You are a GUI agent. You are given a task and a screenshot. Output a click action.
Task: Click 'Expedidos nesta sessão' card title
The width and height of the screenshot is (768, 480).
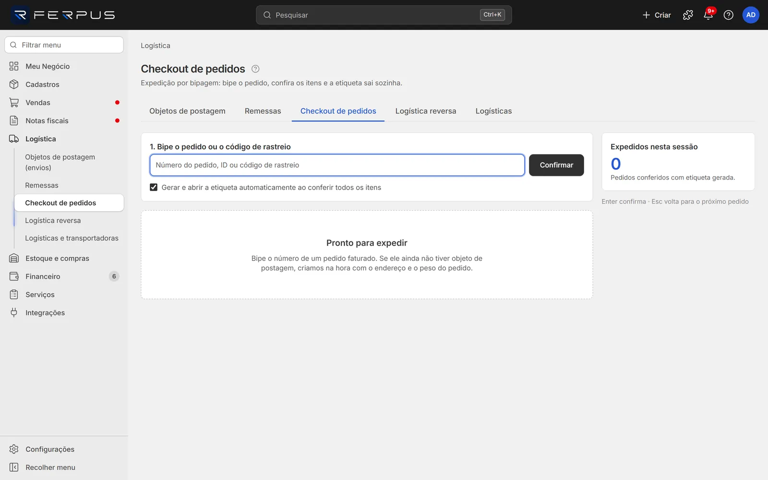point(654,147)
